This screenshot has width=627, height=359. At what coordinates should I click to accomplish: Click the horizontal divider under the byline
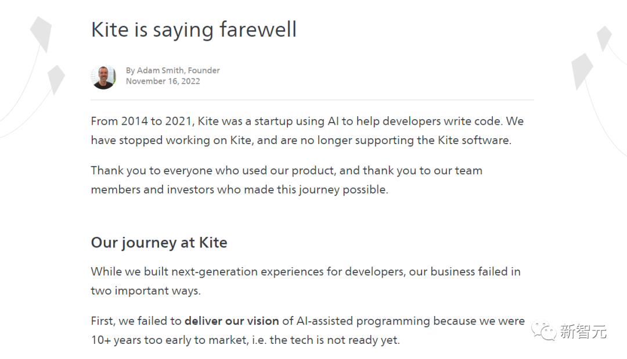click(312, 100)
